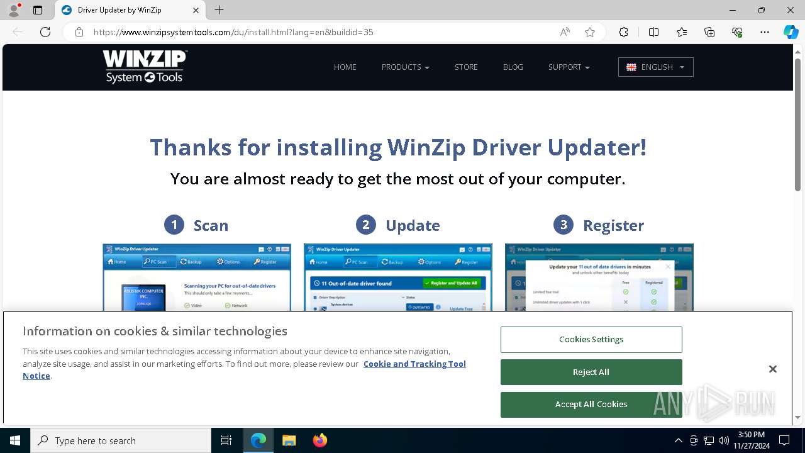Screen dimensions: 805x453
Task: Click the Register step screenshot thumbnail
Action: tap(599, 277)
